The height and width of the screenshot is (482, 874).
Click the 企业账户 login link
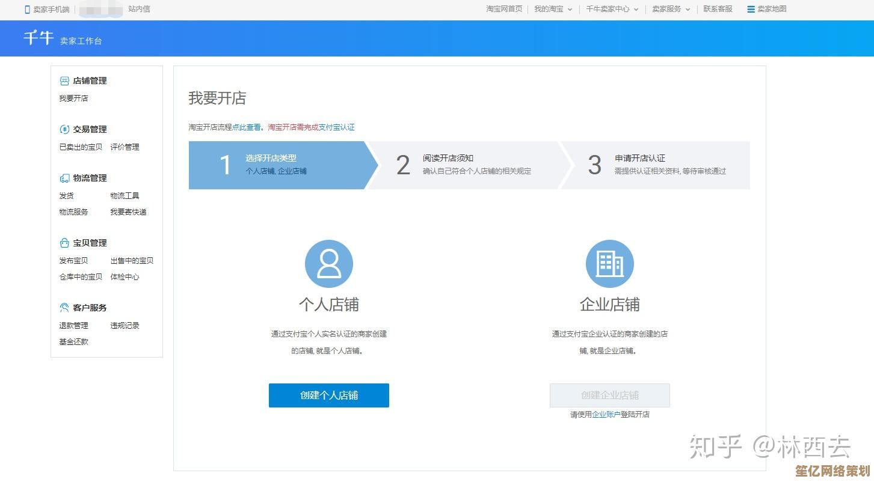point(606,415)
